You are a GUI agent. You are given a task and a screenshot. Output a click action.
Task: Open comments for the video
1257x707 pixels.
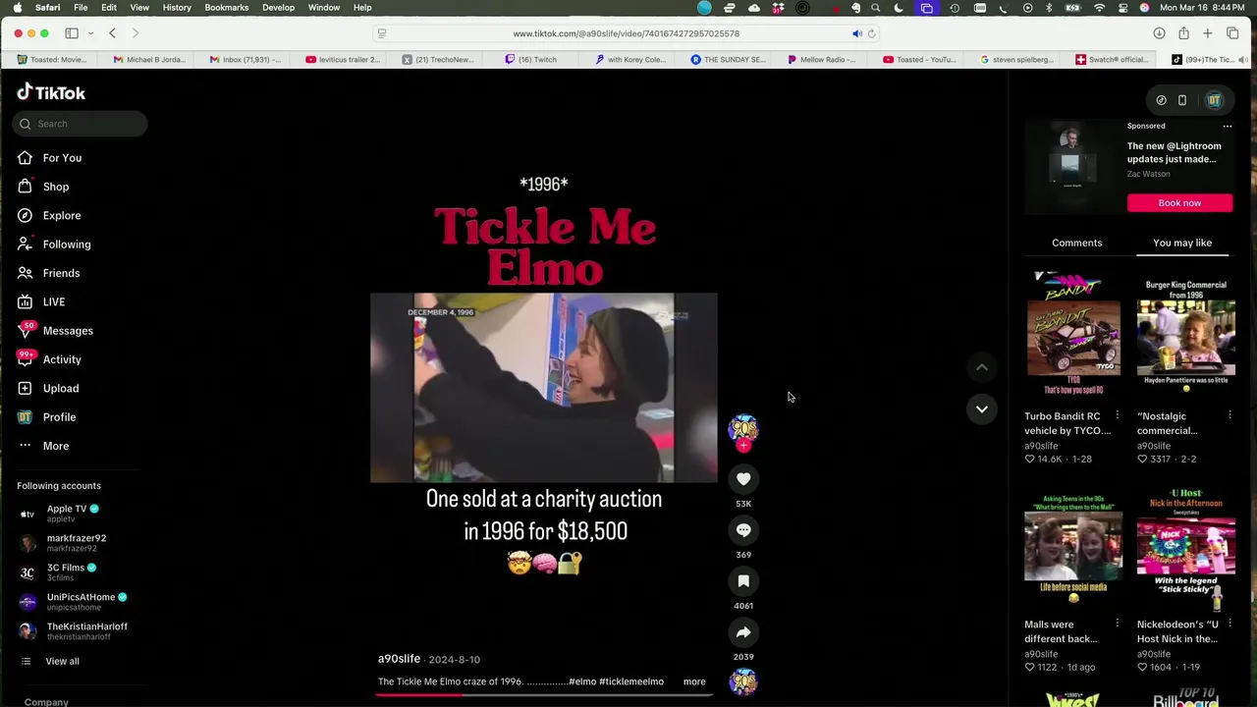[743, 530]
